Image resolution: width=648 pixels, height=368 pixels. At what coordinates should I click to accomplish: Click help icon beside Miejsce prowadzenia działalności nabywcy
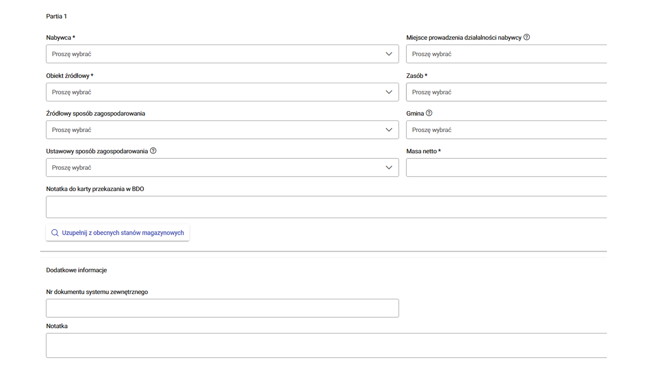(x=526, y=37)
